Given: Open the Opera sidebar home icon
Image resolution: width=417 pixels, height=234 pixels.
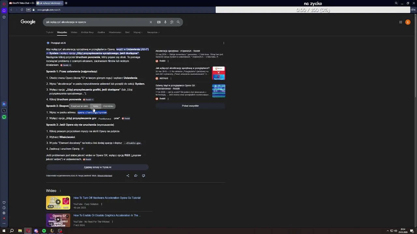Looking at the screenshot, I should click(4, 10).
